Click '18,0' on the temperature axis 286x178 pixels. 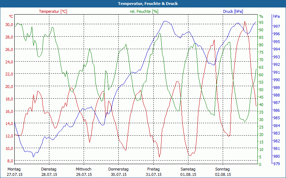pos(9,99)
